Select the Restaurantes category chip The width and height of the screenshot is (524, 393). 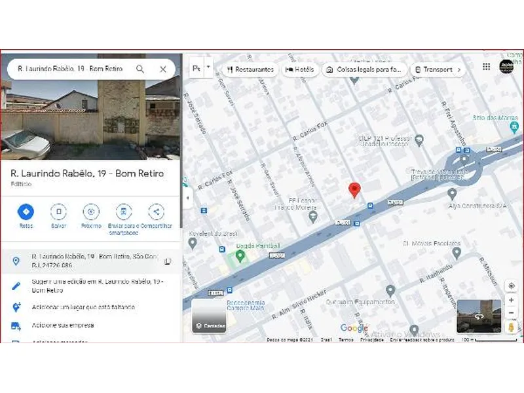(x=250, y=69)
